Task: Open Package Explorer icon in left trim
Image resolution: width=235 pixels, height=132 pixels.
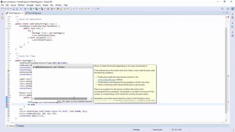Action: click(3, 18)
